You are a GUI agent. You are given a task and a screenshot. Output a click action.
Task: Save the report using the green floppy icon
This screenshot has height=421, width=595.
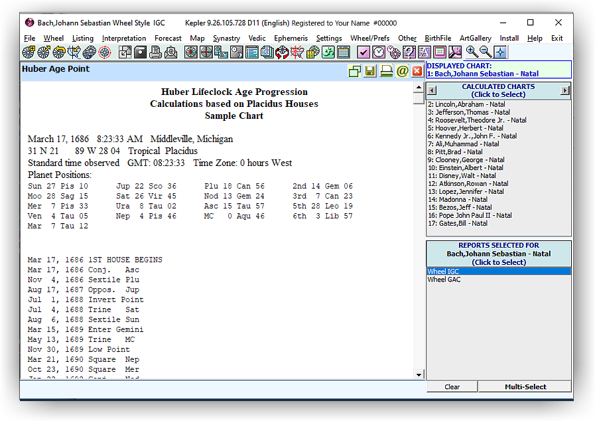370,71
